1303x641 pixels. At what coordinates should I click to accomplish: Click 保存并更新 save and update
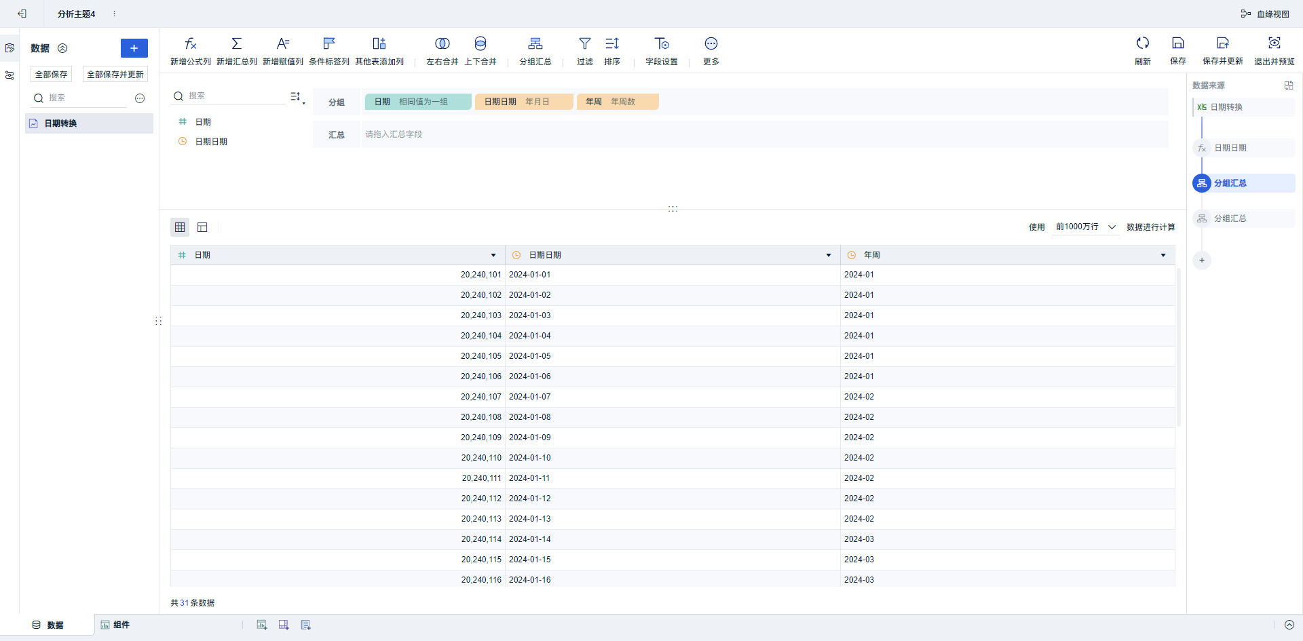point(1223,51)
